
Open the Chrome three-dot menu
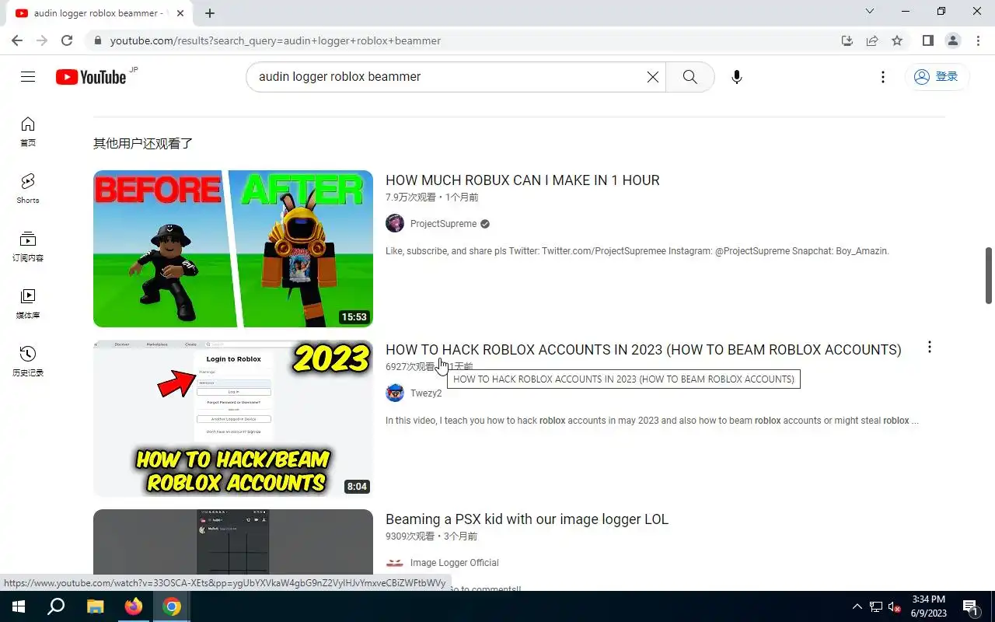coord(978,40)
